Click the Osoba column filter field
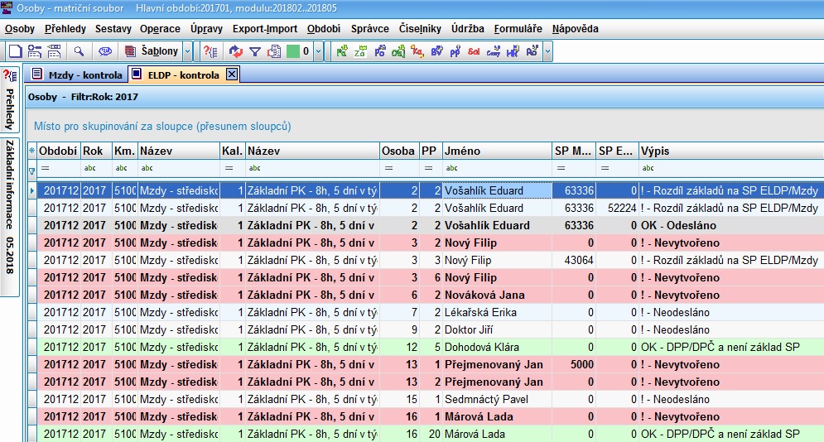Image resolution: width=824 pixels, height=442 pixels. coord(399,168)
